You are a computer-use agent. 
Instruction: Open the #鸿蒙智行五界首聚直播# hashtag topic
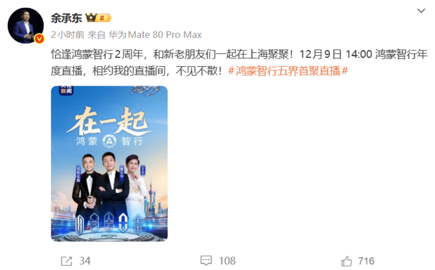288,71
